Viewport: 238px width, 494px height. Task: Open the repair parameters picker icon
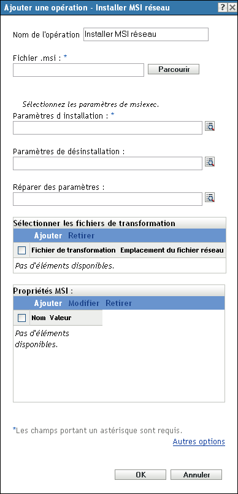pos(210,198)
